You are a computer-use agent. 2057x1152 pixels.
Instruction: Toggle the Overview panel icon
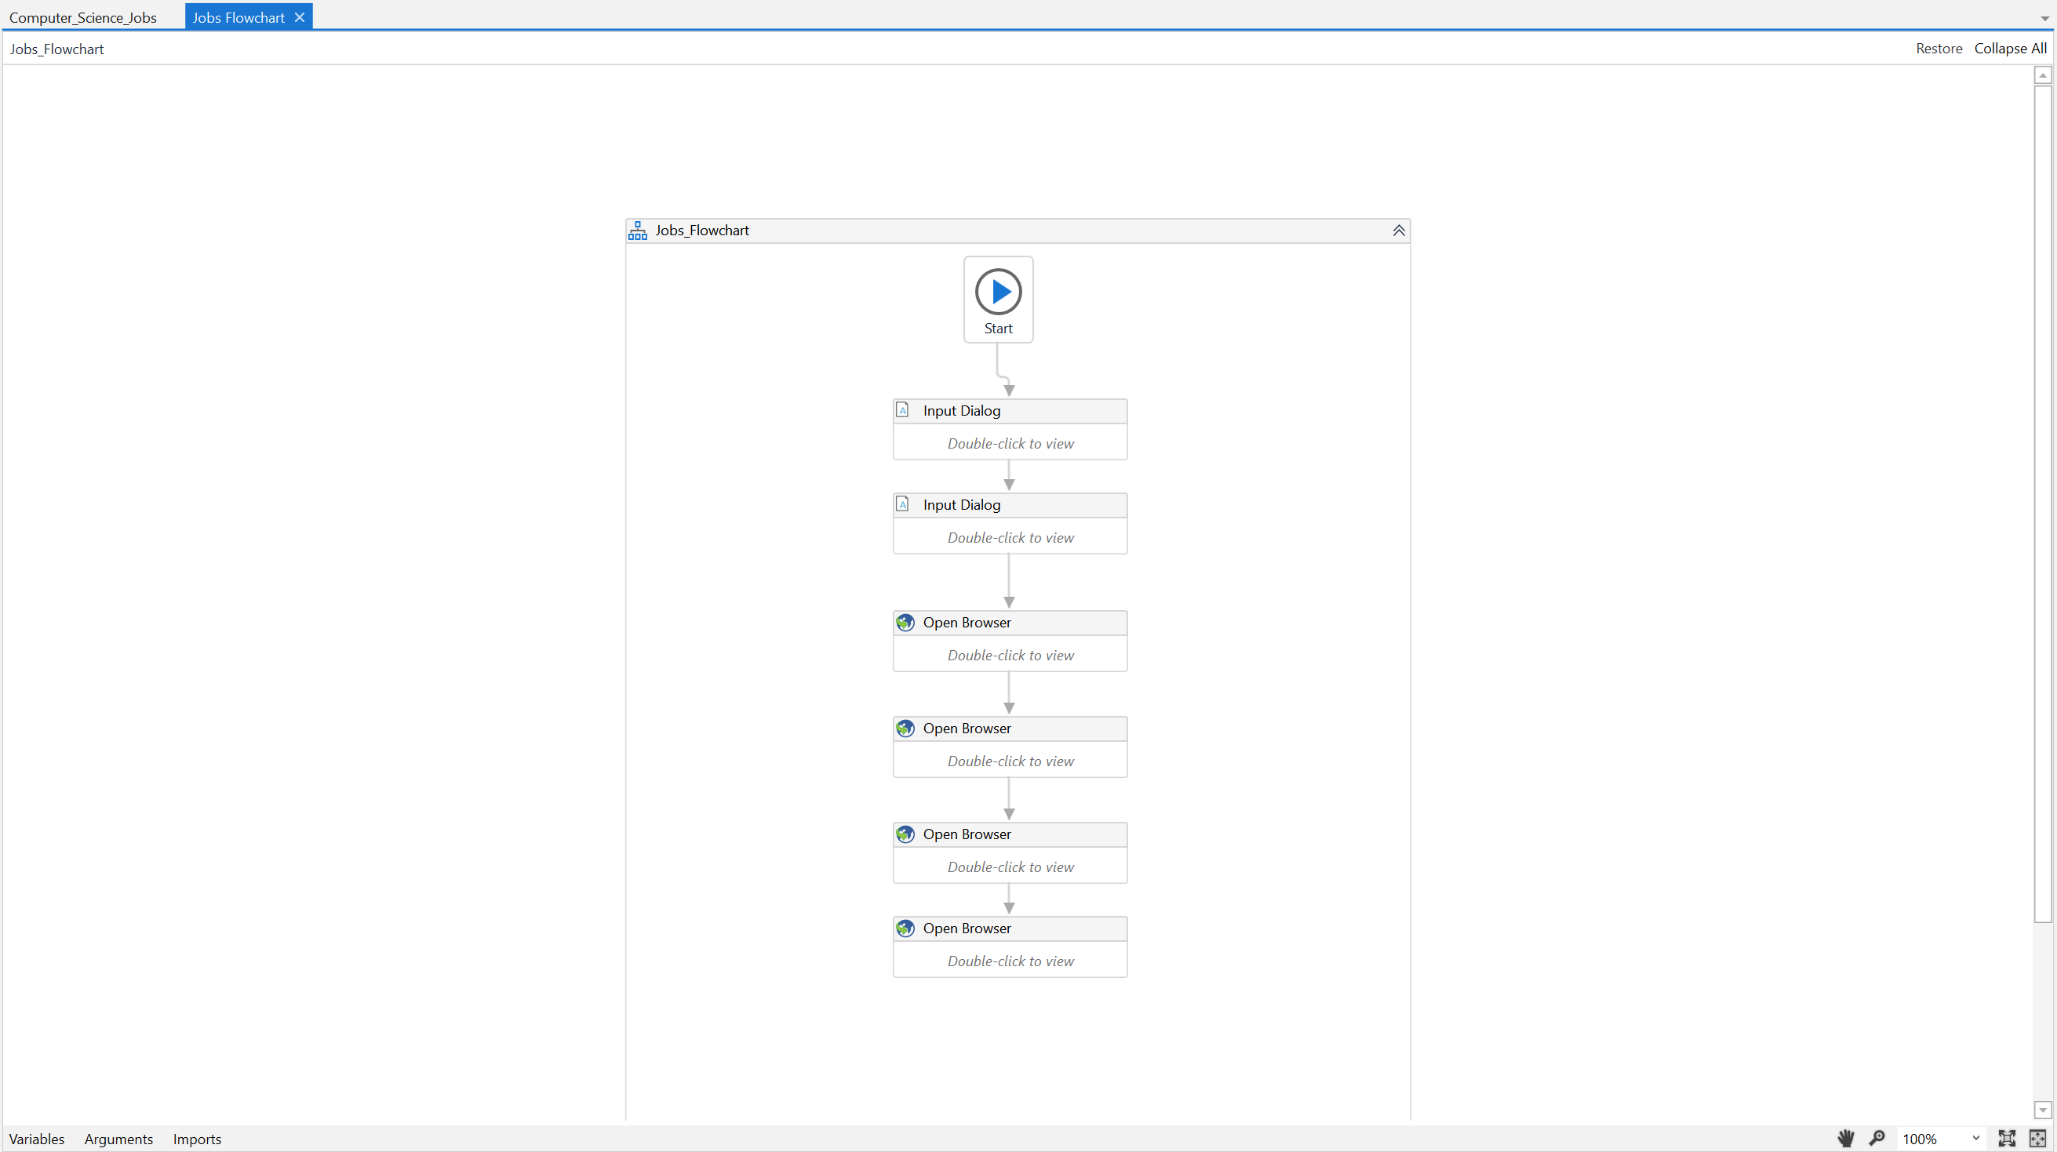(x=2037, y=1139)
